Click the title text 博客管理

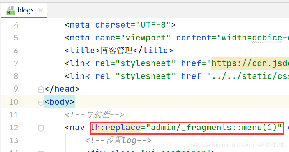116,51
